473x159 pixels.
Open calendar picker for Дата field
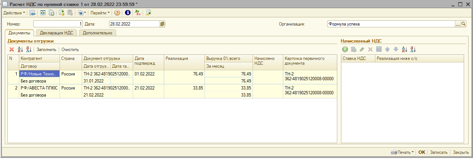point(162,24)
